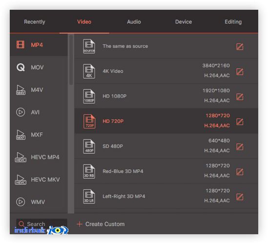The image size is (268, 244).
Task: Click the MXF format icon
Action: pos(21,135)
